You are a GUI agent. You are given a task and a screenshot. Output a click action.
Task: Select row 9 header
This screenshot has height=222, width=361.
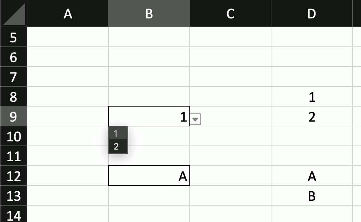point(13,116)
